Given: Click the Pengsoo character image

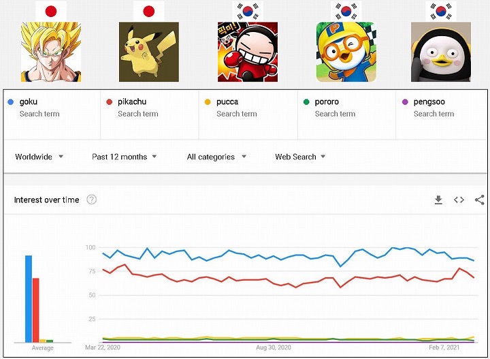Looking at the screenshot, I should pyautogui.click(x=440, y=52).
